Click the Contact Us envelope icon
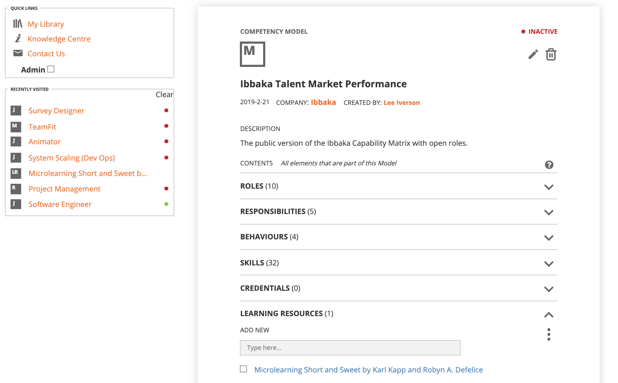618x383 pixels. [18, 53]
